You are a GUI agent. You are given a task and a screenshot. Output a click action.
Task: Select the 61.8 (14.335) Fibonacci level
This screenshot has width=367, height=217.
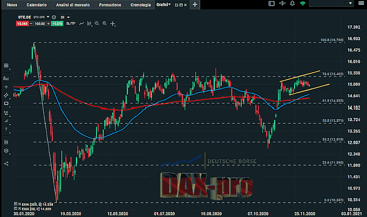pyautogui.click(x=333, y=101)
